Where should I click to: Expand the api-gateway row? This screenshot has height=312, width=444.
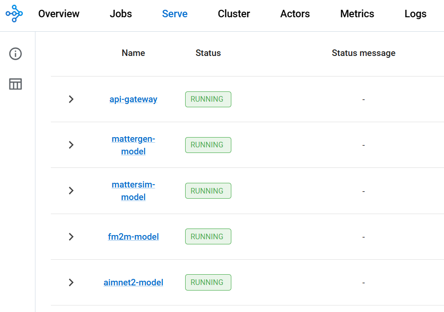[x=71, y=99]
